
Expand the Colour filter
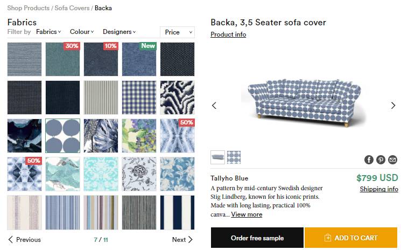click(82, 32)
